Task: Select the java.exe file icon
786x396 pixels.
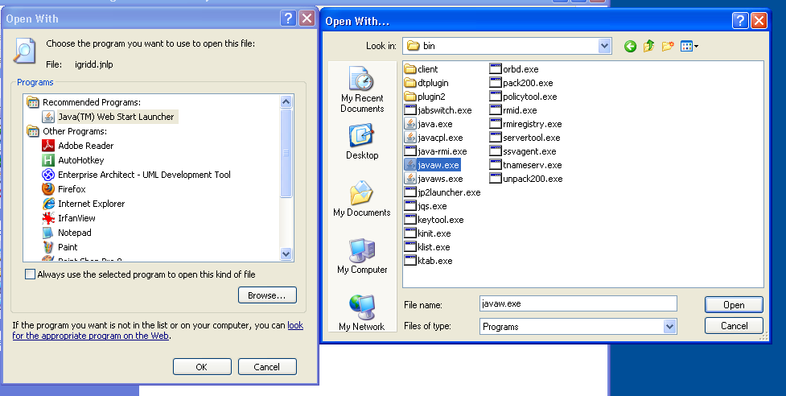Action: (x=410, y=124)
